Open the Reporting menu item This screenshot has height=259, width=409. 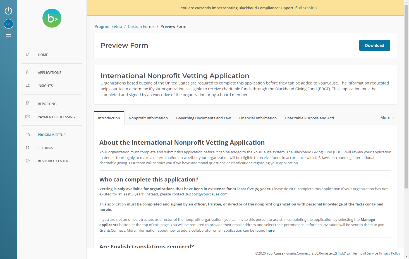(x=47, y=104)
